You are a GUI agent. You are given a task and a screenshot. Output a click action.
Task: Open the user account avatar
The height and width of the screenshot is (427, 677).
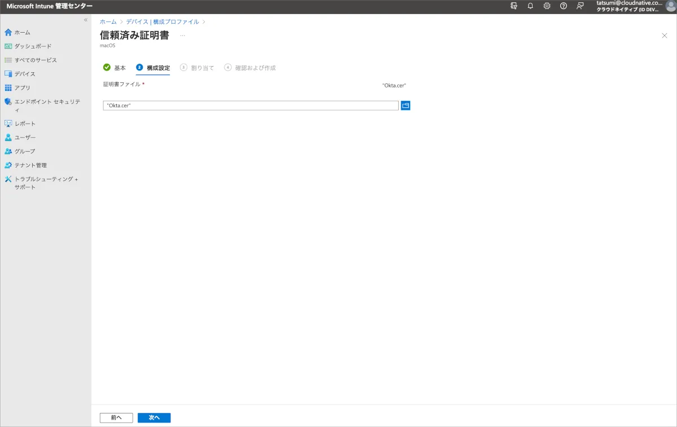670,6
